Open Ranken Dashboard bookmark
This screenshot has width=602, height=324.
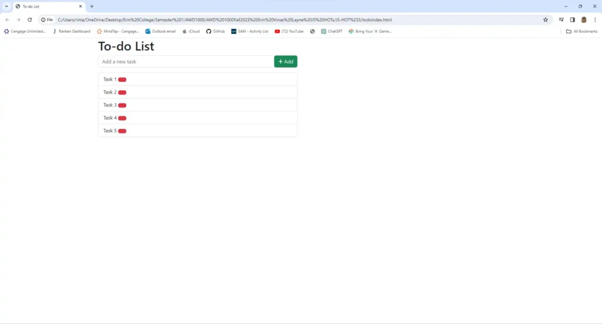click(71, 32)
